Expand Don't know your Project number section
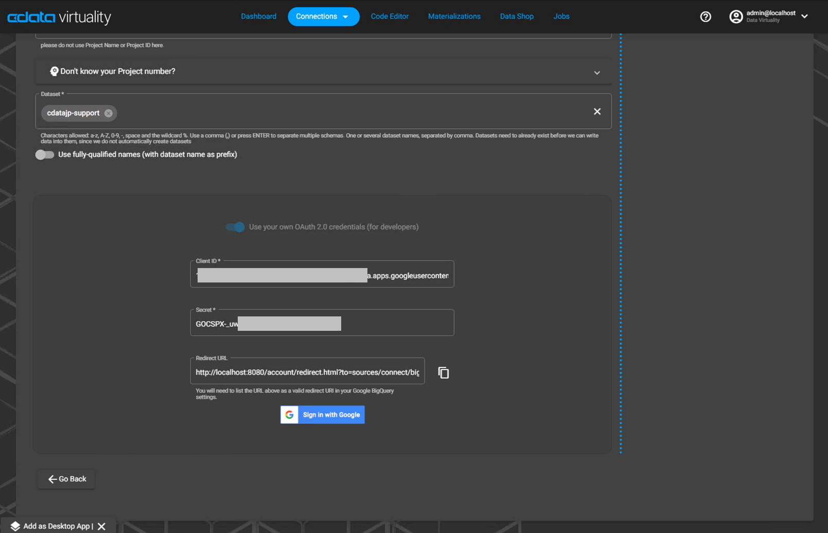The height and width of the screenshot is (533, 828). tap(323, 72)
